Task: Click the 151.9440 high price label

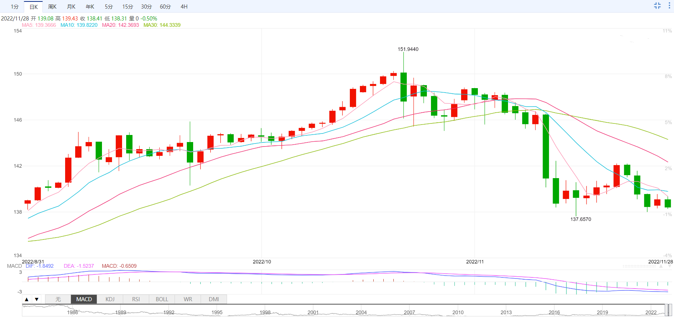Action: [408, 49]
